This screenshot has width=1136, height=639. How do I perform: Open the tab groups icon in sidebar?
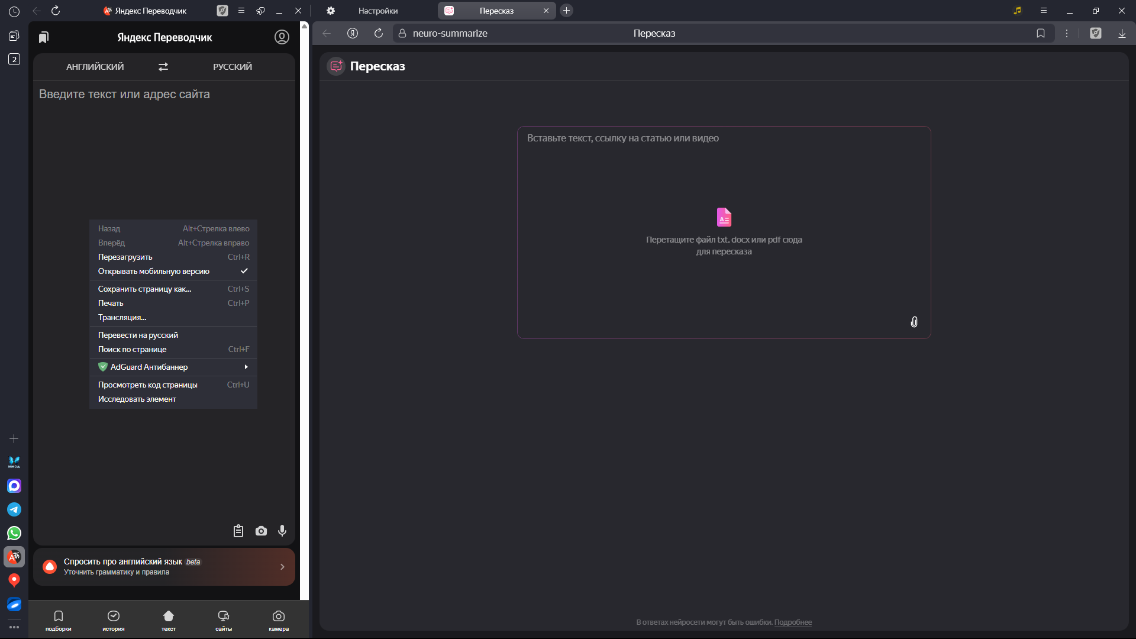coord(14,36)
